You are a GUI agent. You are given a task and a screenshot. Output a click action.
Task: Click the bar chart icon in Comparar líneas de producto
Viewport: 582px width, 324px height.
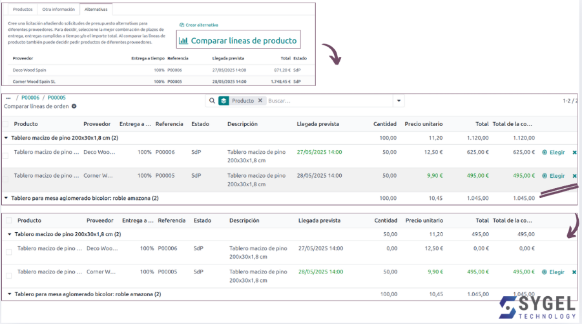183,41
